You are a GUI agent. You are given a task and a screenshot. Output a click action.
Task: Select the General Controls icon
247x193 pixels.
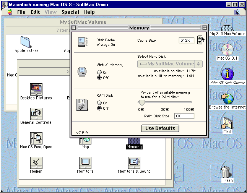point(36,114)
